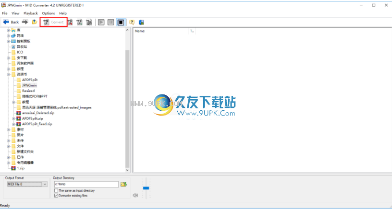Select the JPNGmin folder
Image resolution: width=392 pixels, height=210 pixels.
click(x=29, y=85)
